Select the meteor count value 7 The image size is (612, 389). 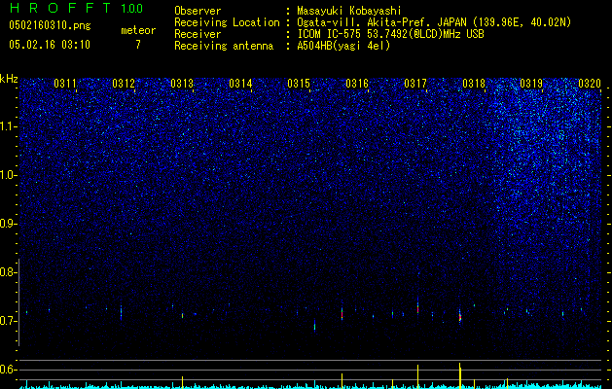coord(138,45)
